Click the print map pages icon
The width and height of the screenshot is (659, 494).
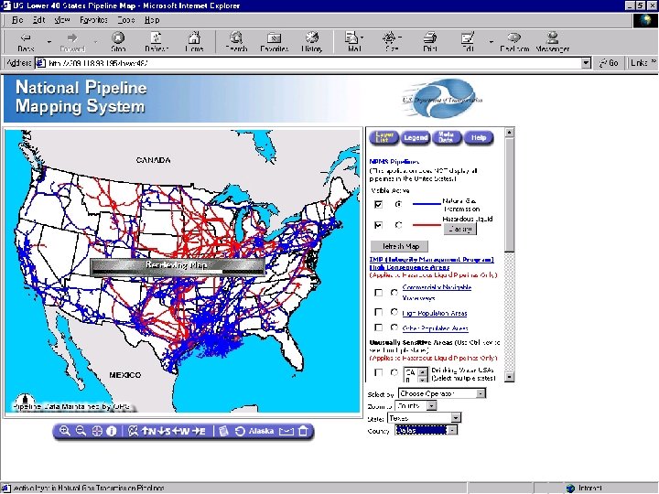[223, 431]
